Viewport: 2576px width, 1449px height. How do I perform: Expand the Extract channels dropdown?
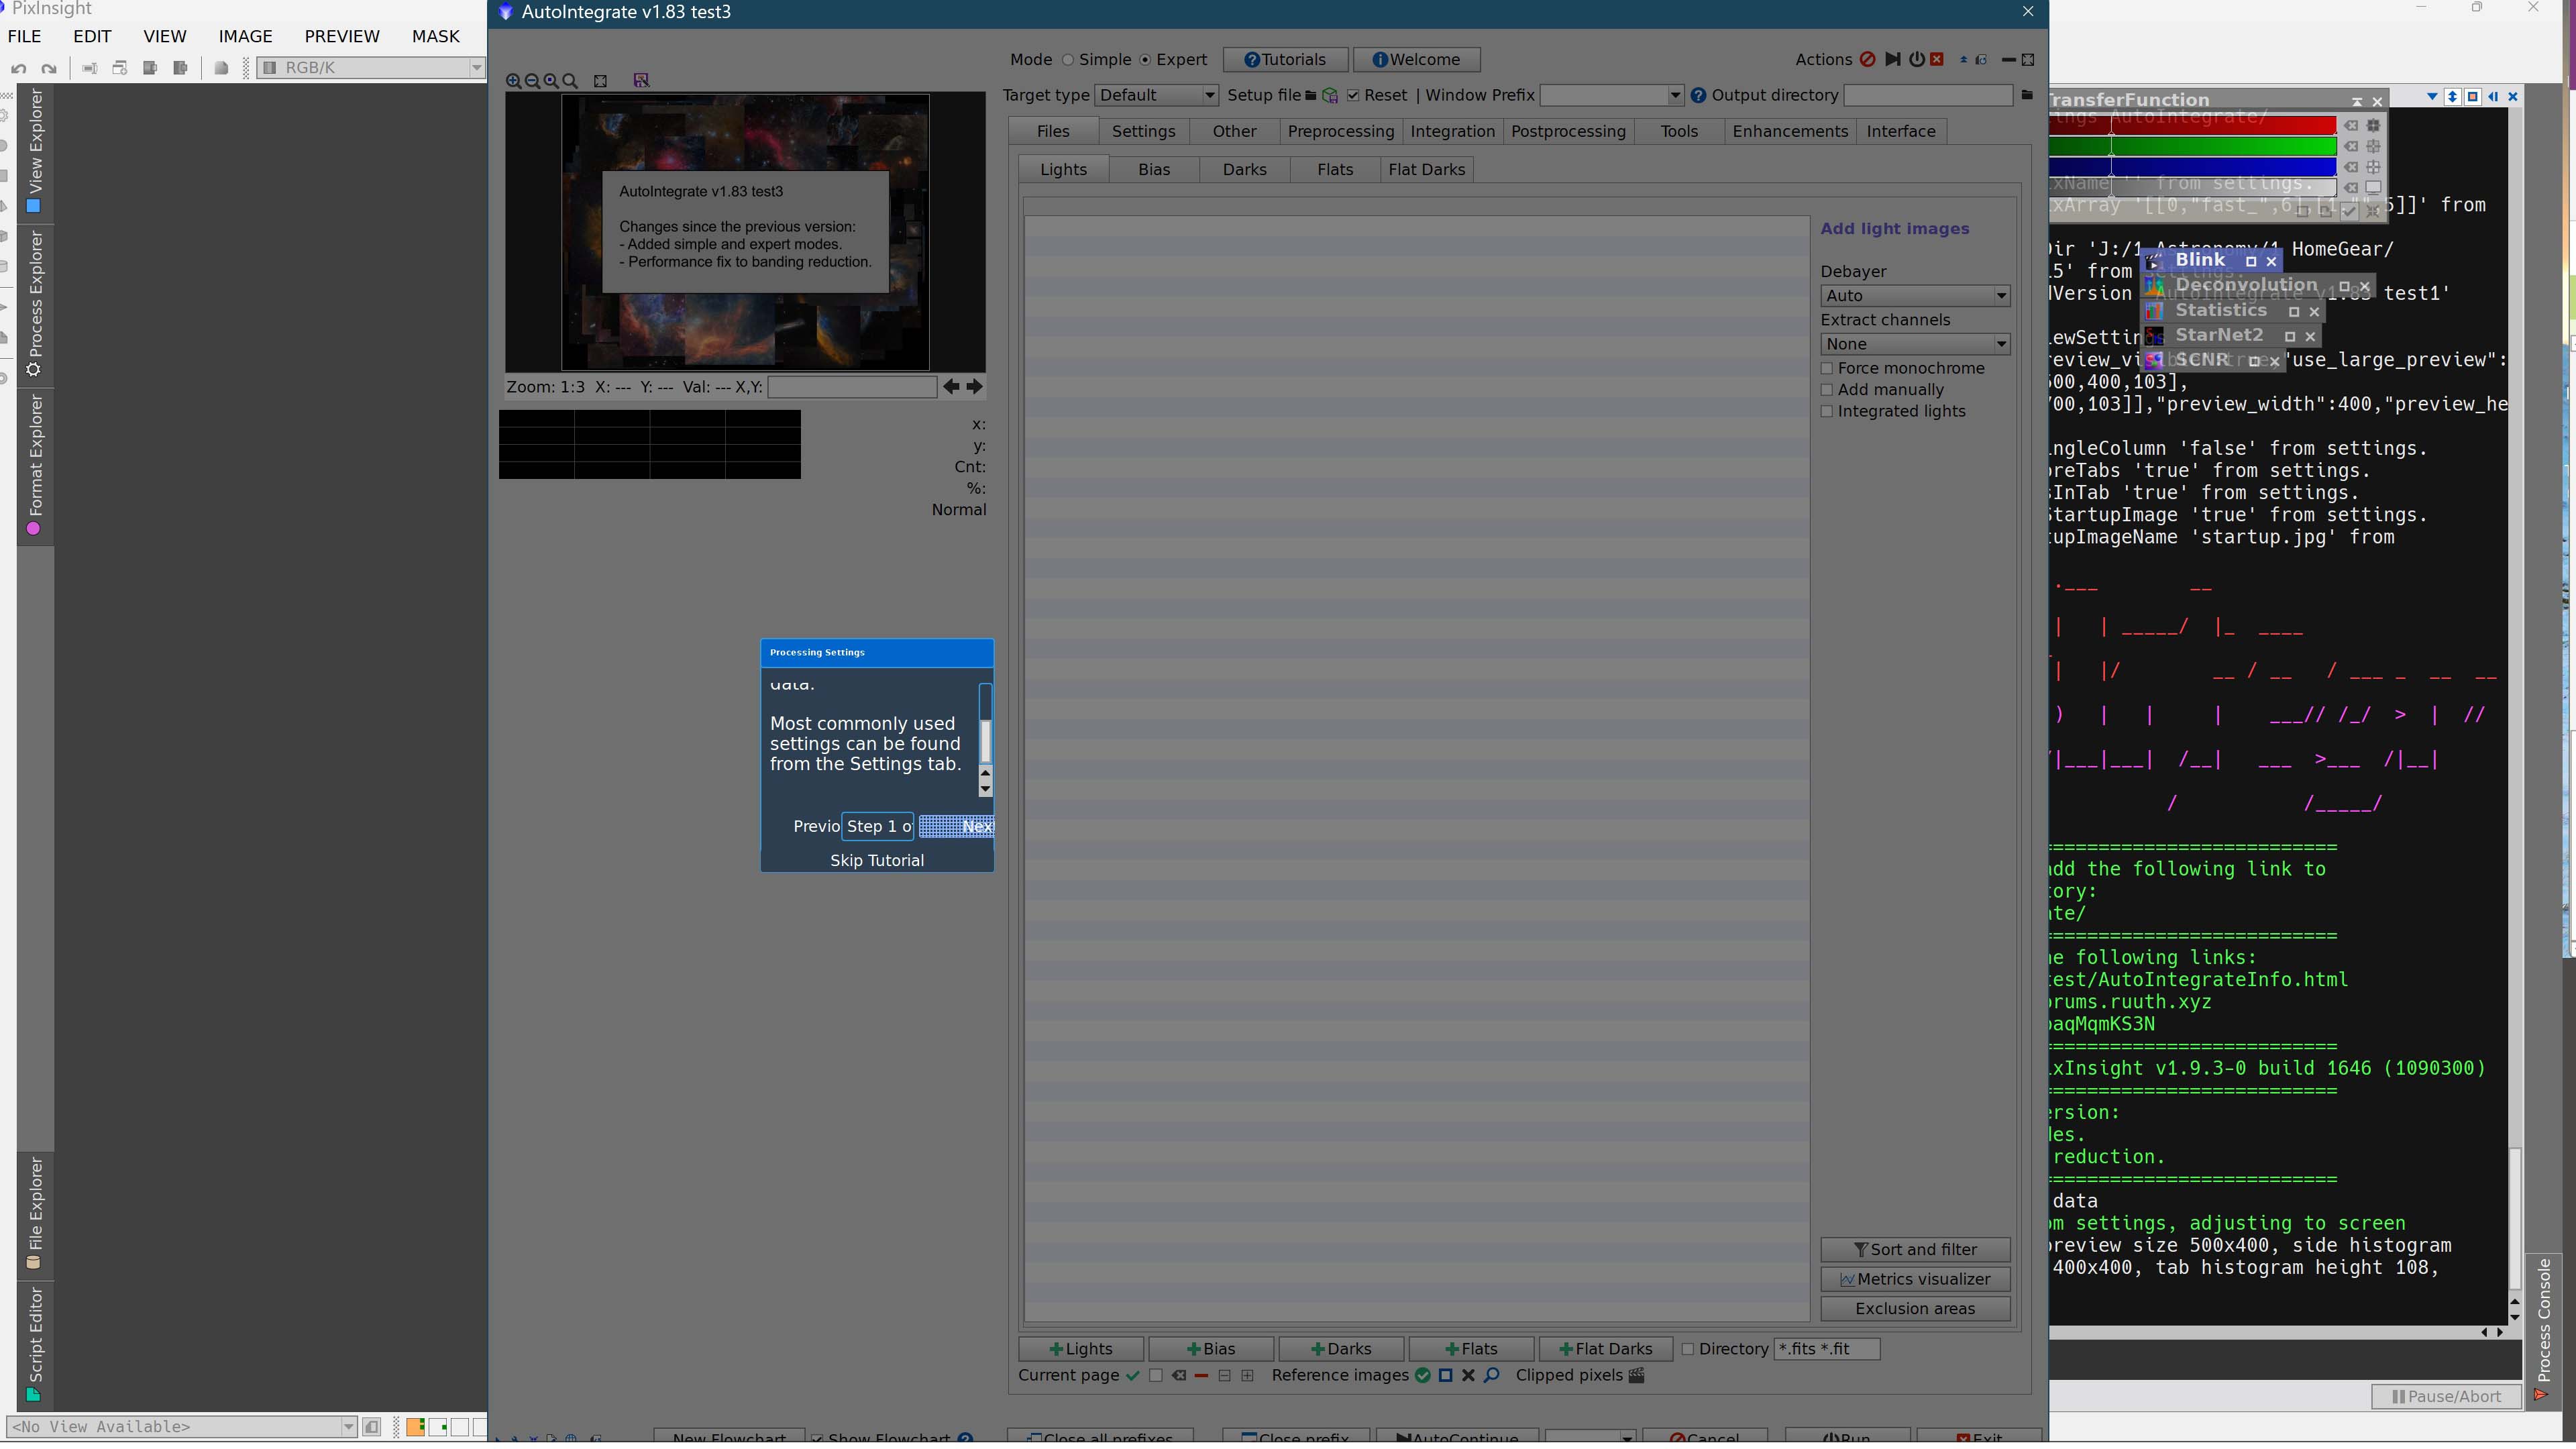[1914, 344]
